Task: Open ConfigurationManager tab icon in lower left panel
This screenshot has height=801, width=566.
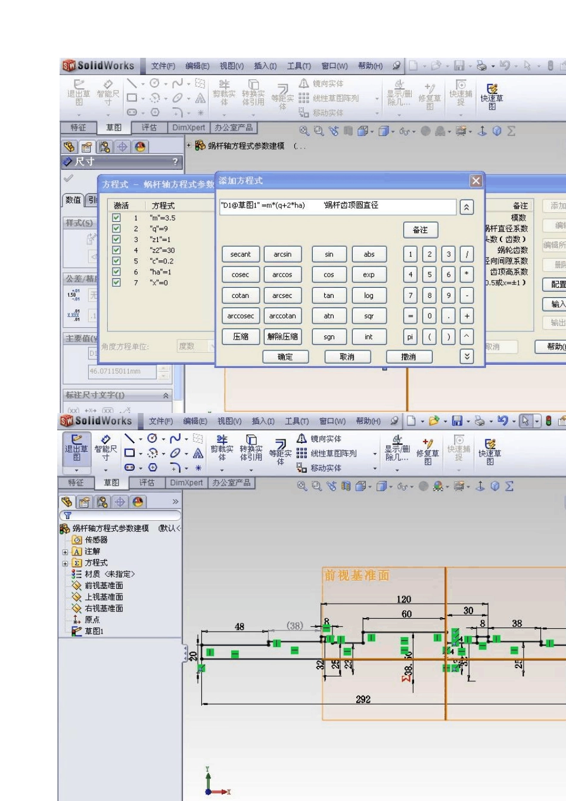Action: (x=102, y=502)
